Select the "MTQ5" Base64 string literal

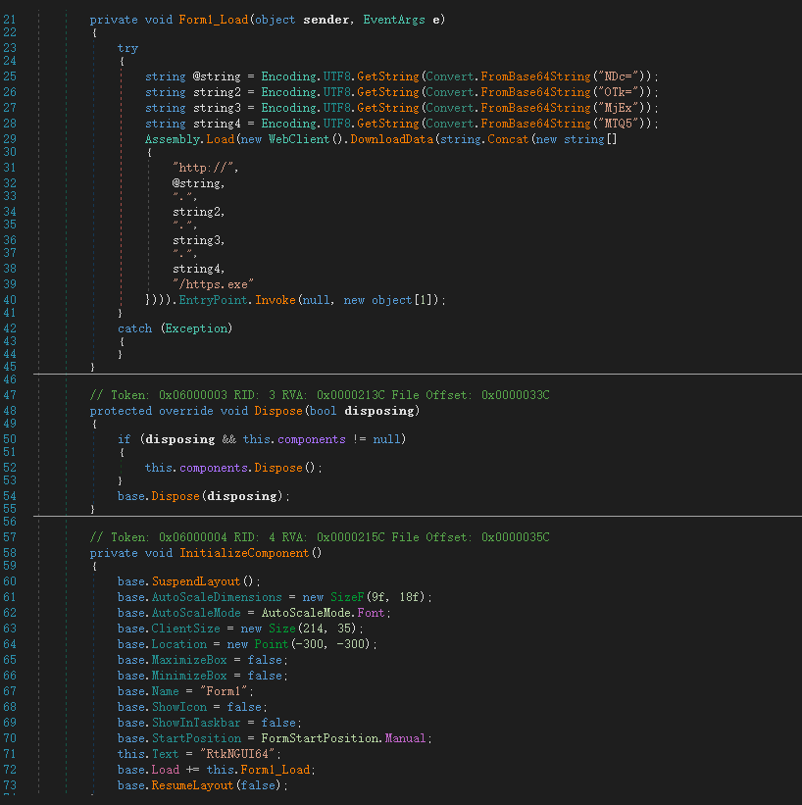620,124
